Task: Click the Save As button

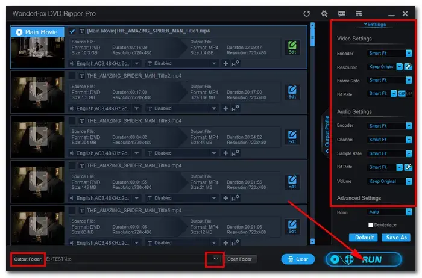Action: pos(396,238)
